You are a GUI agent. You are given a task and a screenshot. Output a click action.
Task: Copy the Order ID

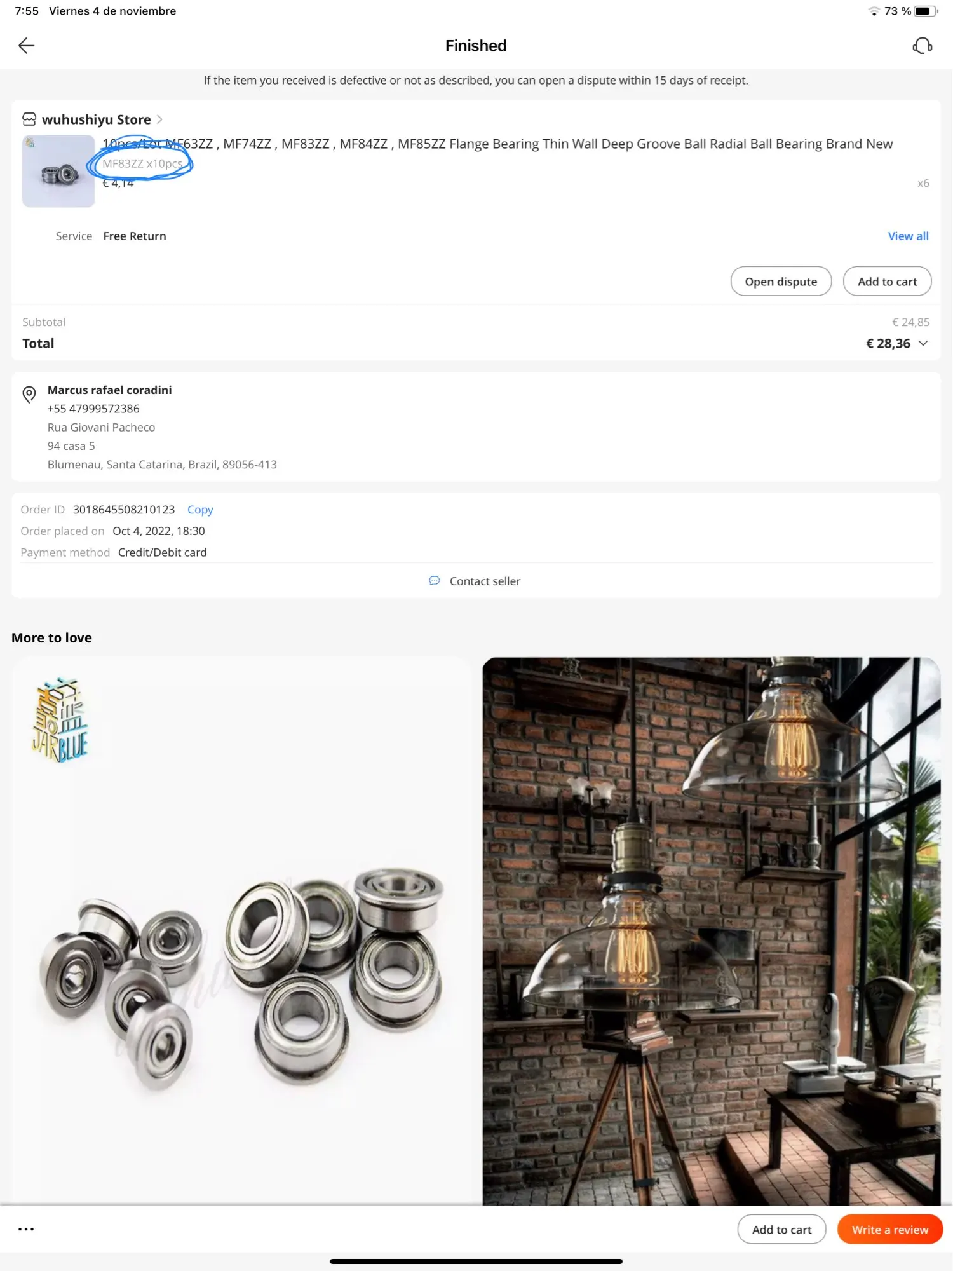[200, 510]
